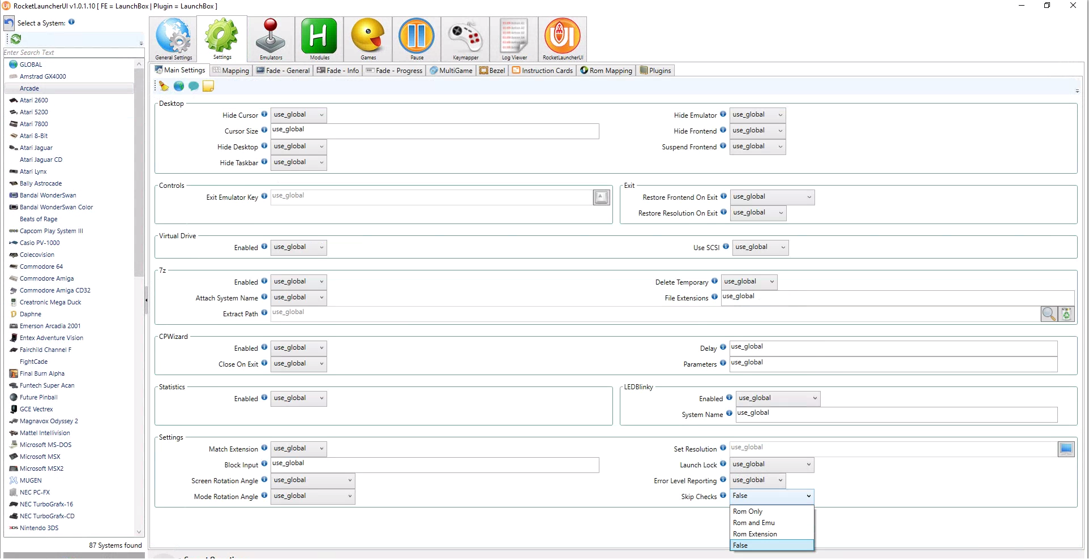Image resolution: width=1089 pixels, height=559 pixels.
Task: Open the Hide Desktop dropdown
Action: click(x=299, y=147)
